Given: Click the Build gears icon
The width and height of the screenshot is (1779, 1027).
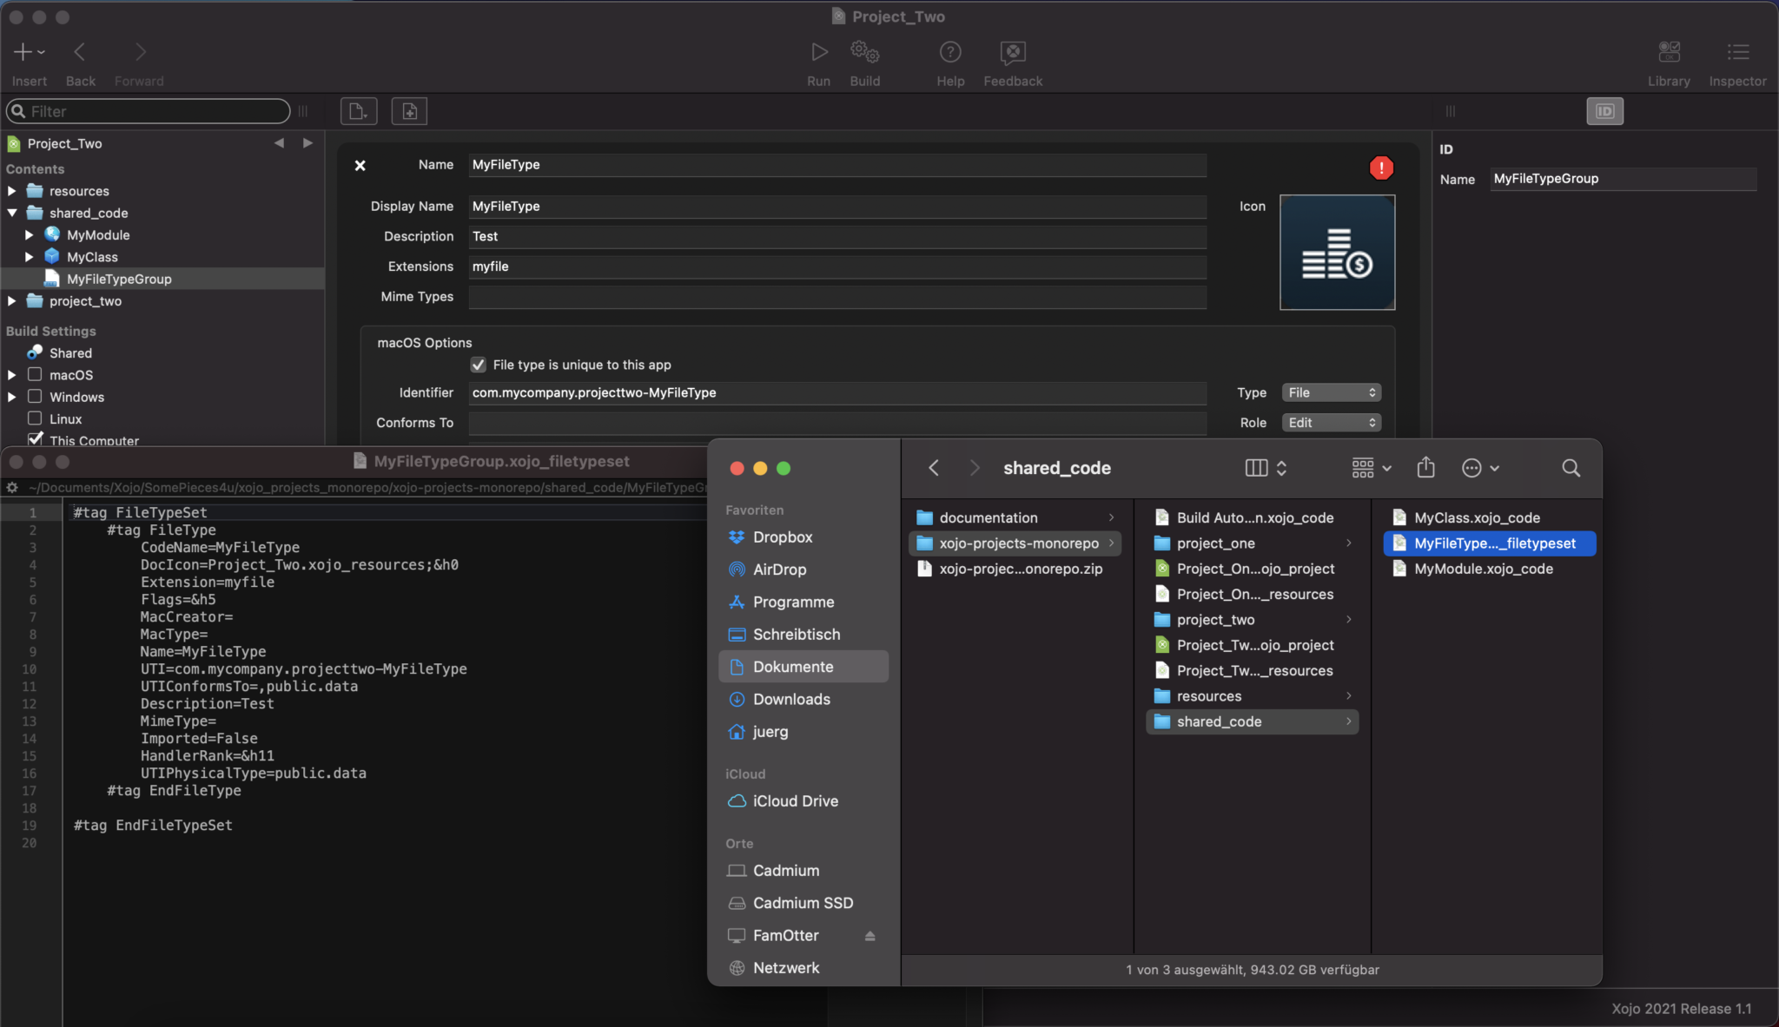Looking at the screenshot, I should click(864, 52).
